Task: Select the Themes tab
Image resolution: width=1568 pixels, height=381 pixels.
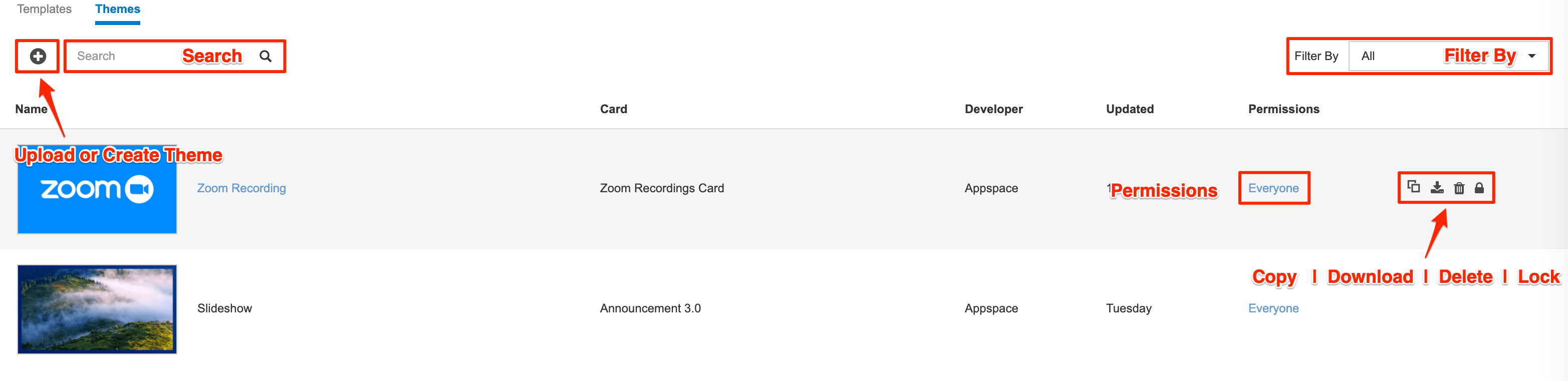Action: 118,9
